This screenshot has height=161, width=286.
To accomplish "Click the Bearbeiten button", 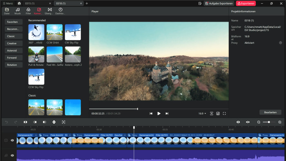I will click(270, 112).
